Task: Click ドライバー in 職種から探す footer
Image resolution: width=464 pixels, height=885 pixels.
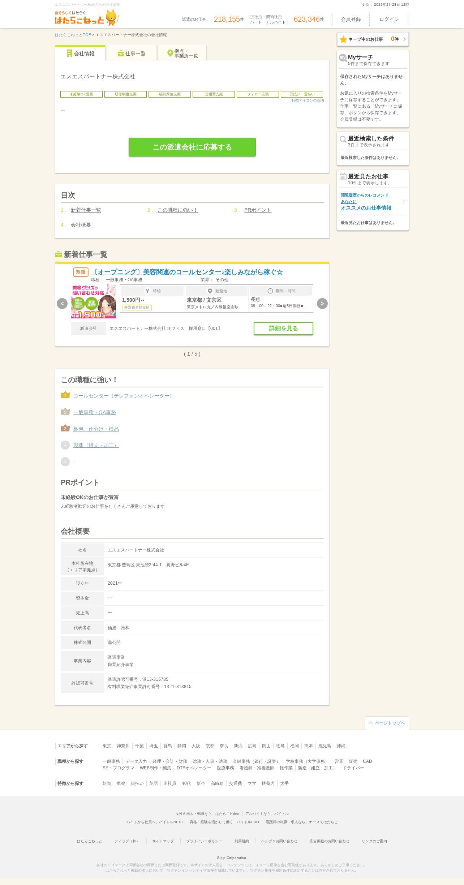Action: [x=353, y=768]
